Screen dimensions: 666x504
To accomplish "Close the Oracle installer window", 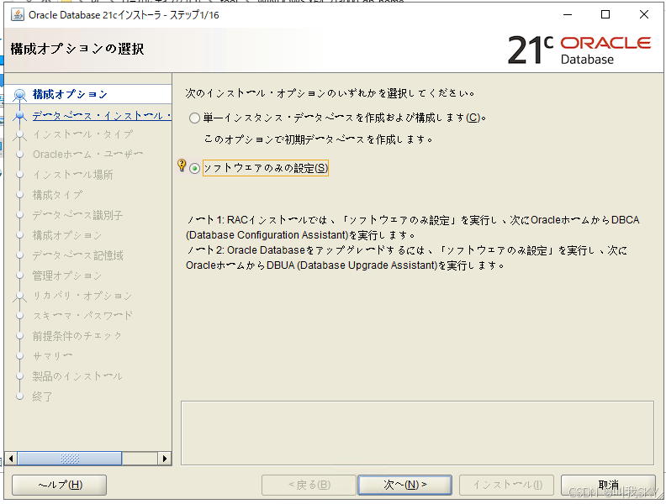I will (644, 14).
